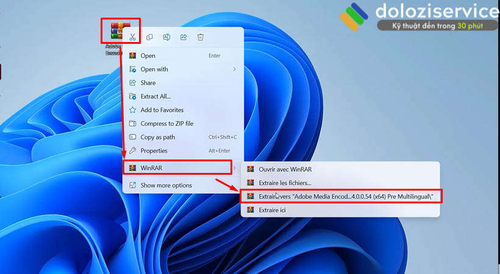Screen dimensions: 500x274
Task: Click the Share icon in top row
Action: click(x=184, y=37)
